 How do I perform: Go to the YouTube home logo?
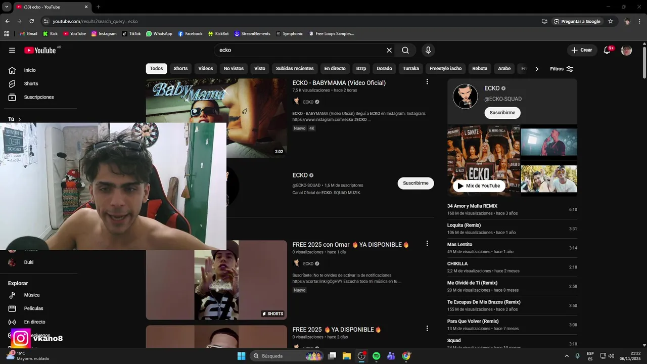coord(40,50)
